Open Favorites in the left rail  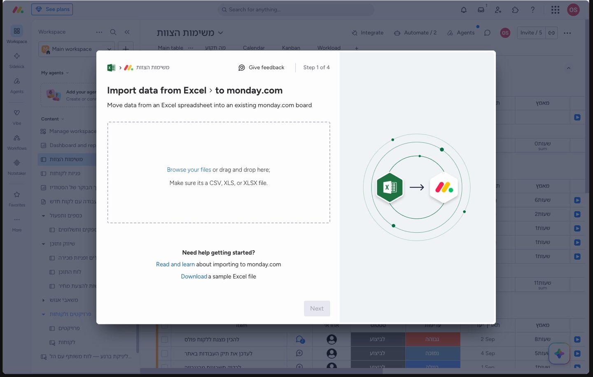(17, 198)
